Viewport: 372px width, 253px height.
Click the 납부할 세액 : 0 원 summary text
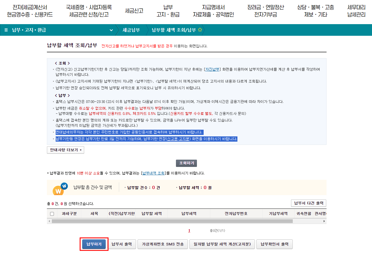click(195, 188)
